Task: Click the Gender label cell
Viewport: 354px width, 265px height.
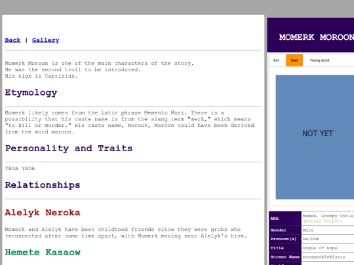Action: tap(285, 230)
